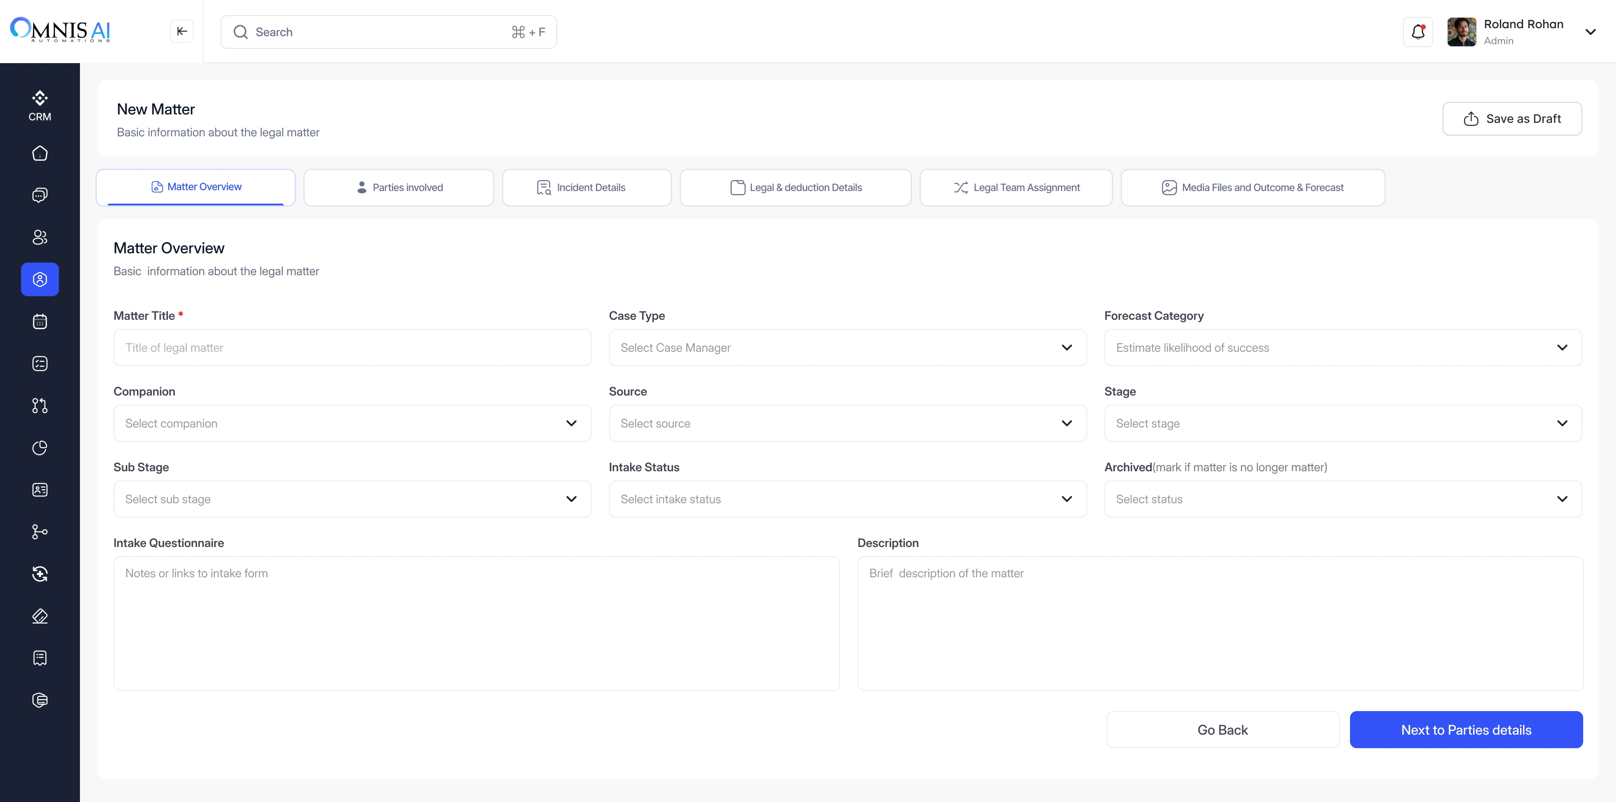This screenshot has height=802, width=1616.
Task: Open the sync search sidebar icon
Action: 40,574
